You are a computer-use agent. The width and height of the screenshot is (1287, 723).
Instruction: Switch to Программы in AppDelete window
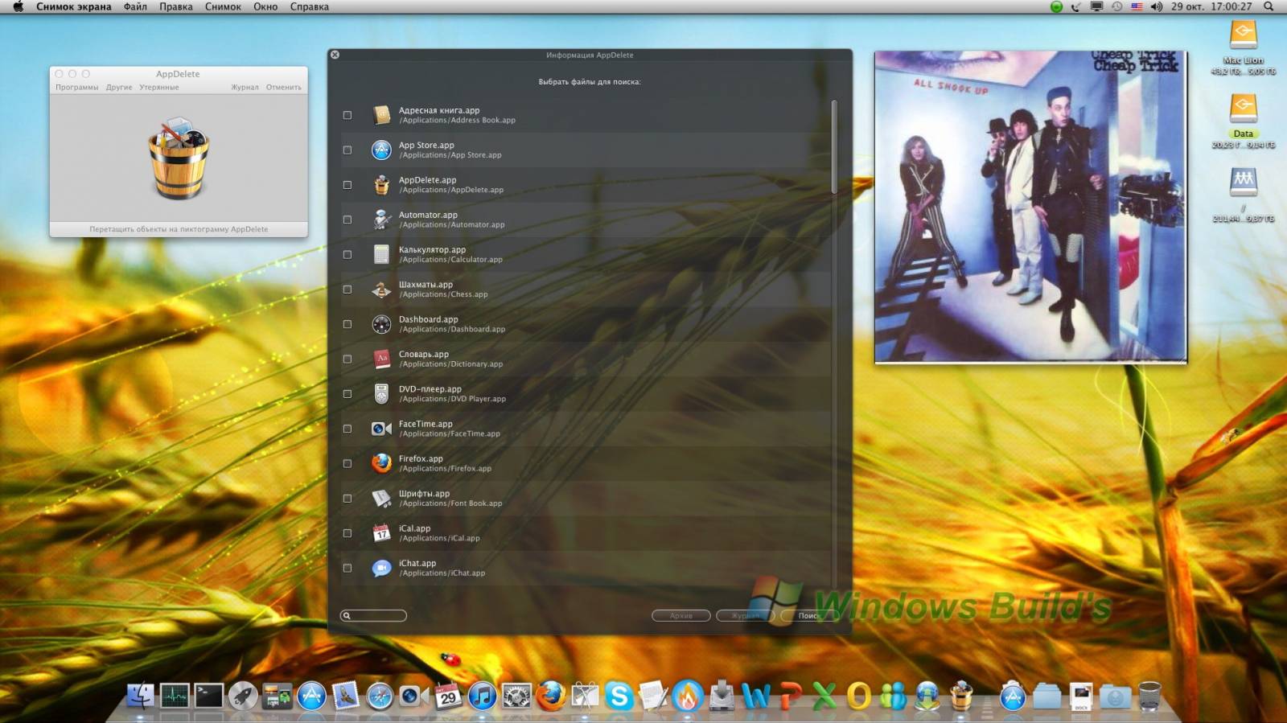point(77,87)
